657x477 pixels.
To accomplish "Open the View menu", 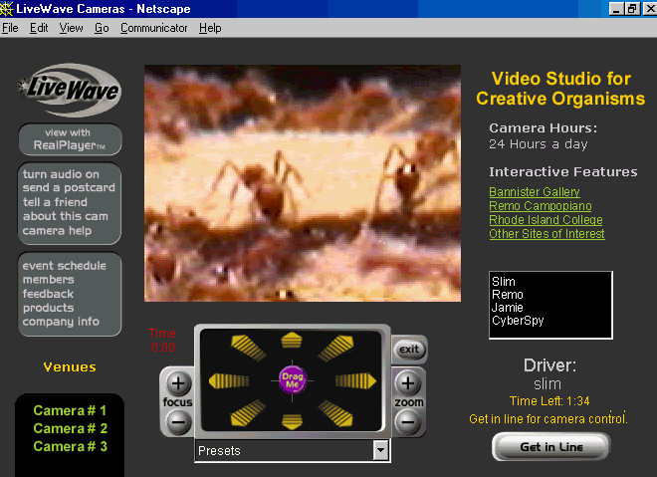I will click(x=71, y=28).
